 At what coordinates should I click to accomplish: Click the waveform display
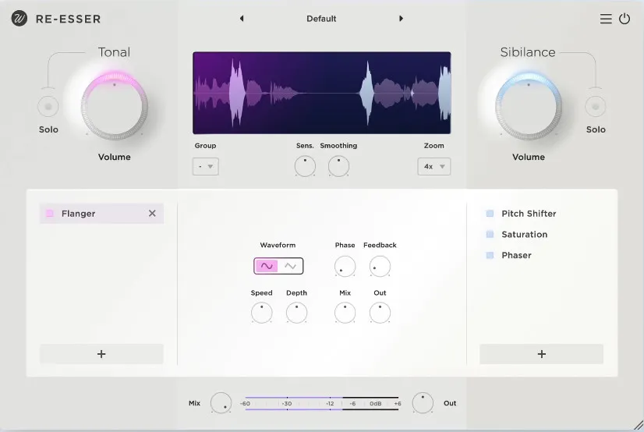click(x=321, y=93)
